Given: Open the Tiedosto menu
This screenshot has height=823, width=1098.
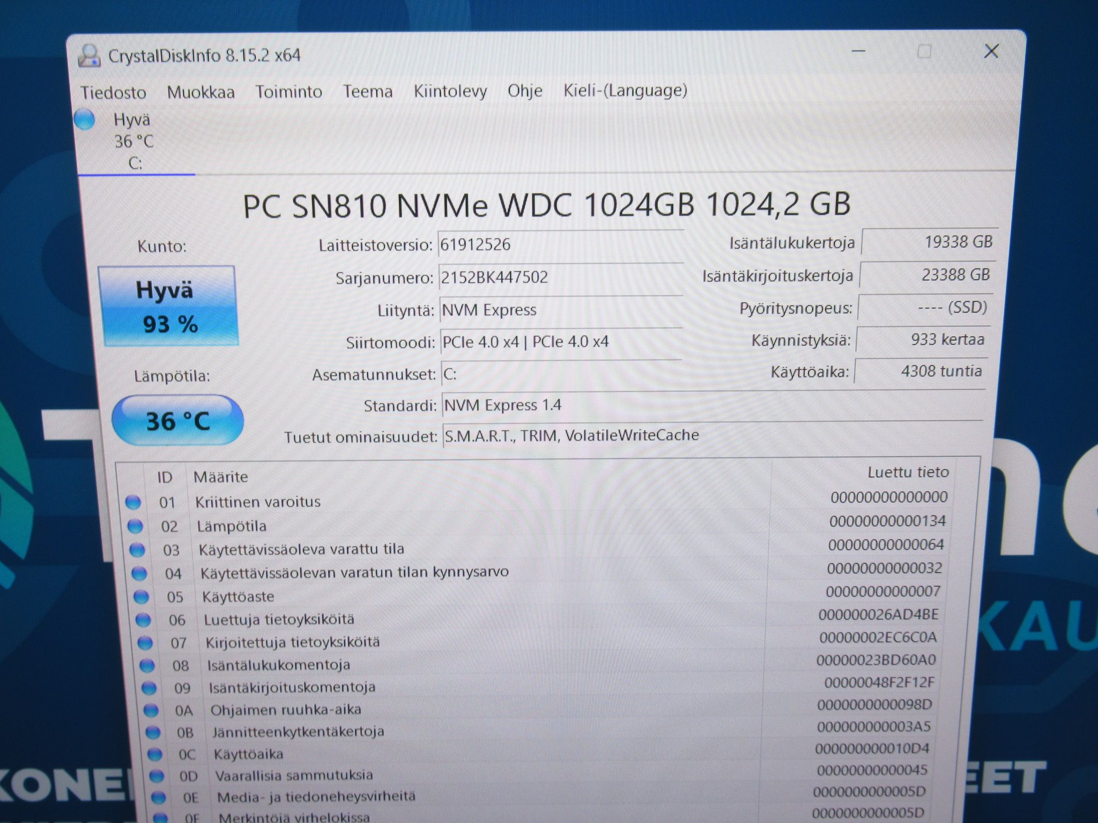Looking at the screenshot, I should tap(114, 92).
